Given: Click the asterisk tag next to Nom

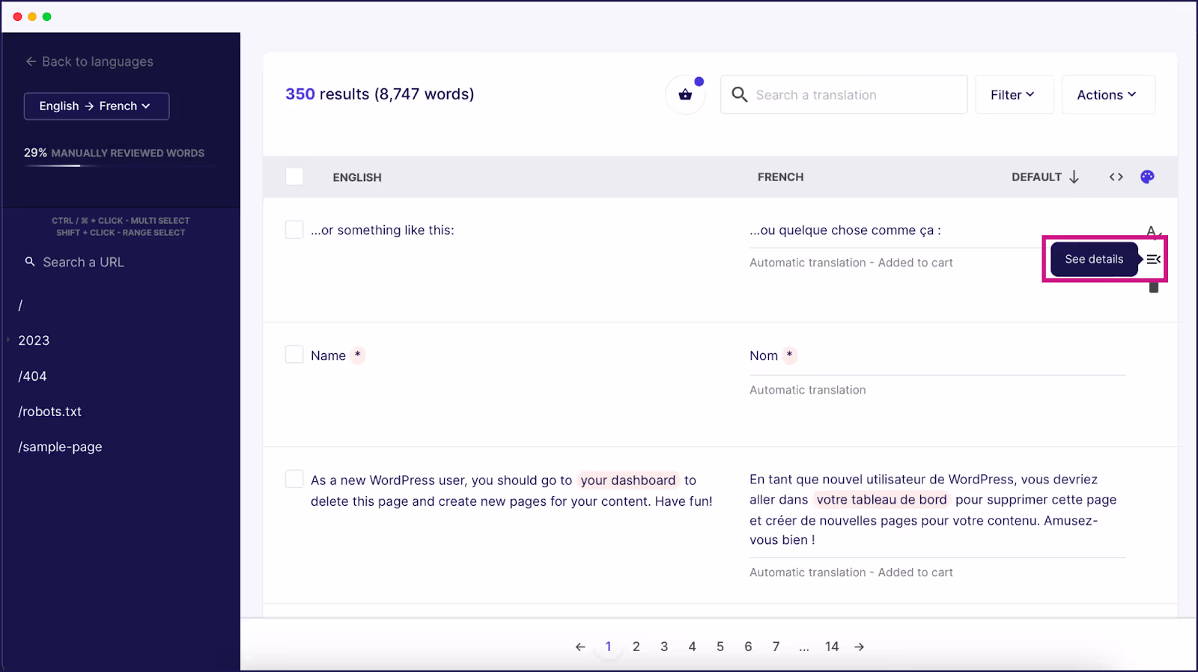Looking at the screenshot, I should [790, 355].
